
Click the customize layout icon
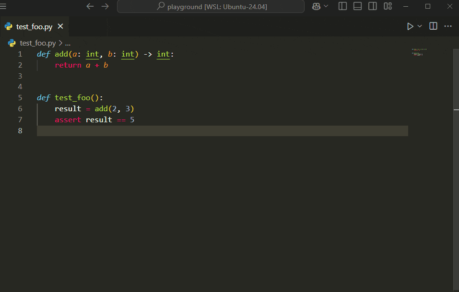pos(388,6)
